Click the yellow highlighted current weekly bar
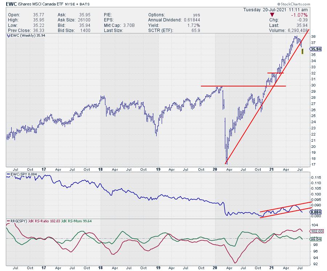327x271 pixels. click(303, 52)
